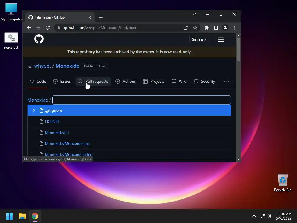Click the browser forward arrow
297x223 pixels.
coord(38,28)
